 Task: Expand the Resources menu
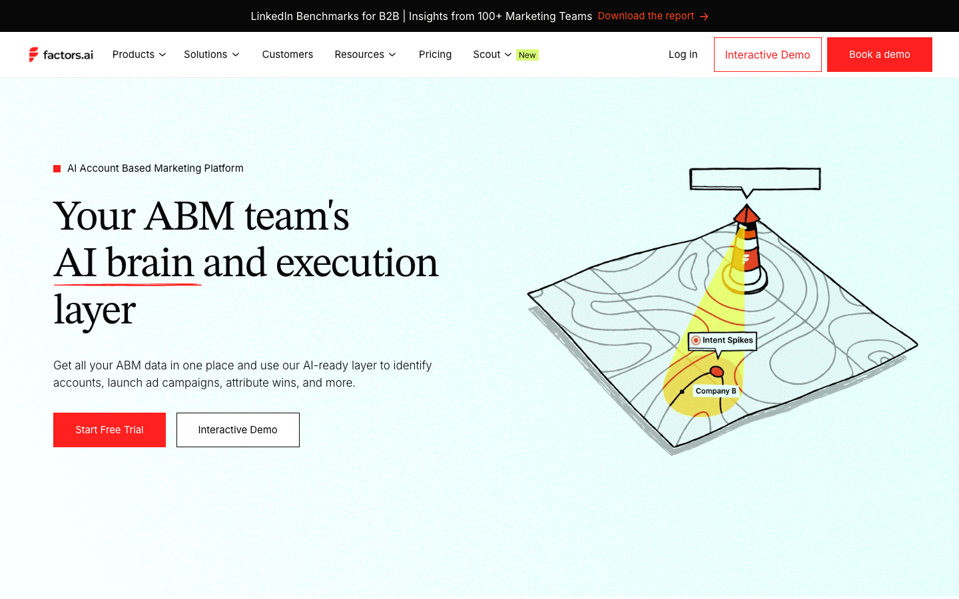point(366,55)
